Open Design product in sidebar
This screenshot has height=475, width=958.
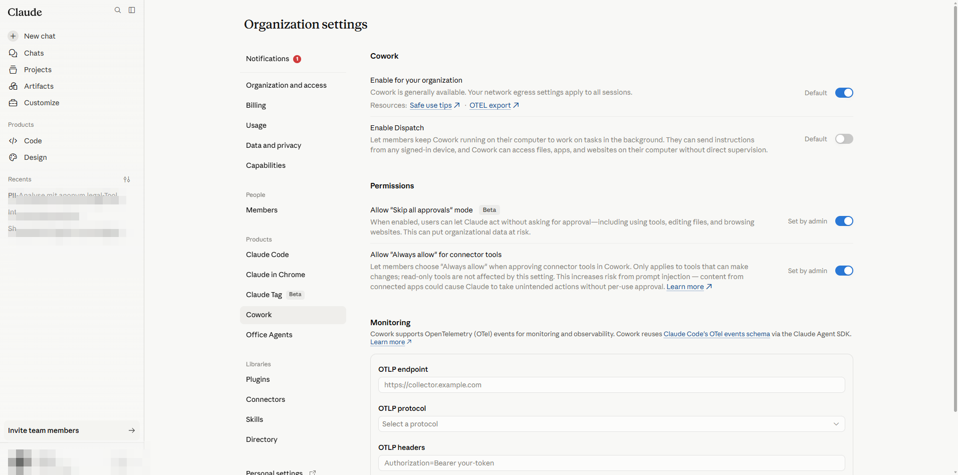[72, 157]
